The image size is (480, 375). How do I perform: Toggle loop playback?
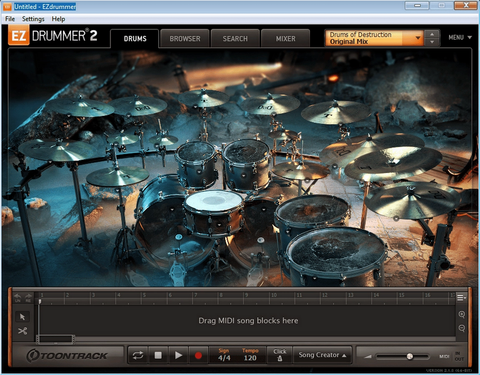coord(138,355)
